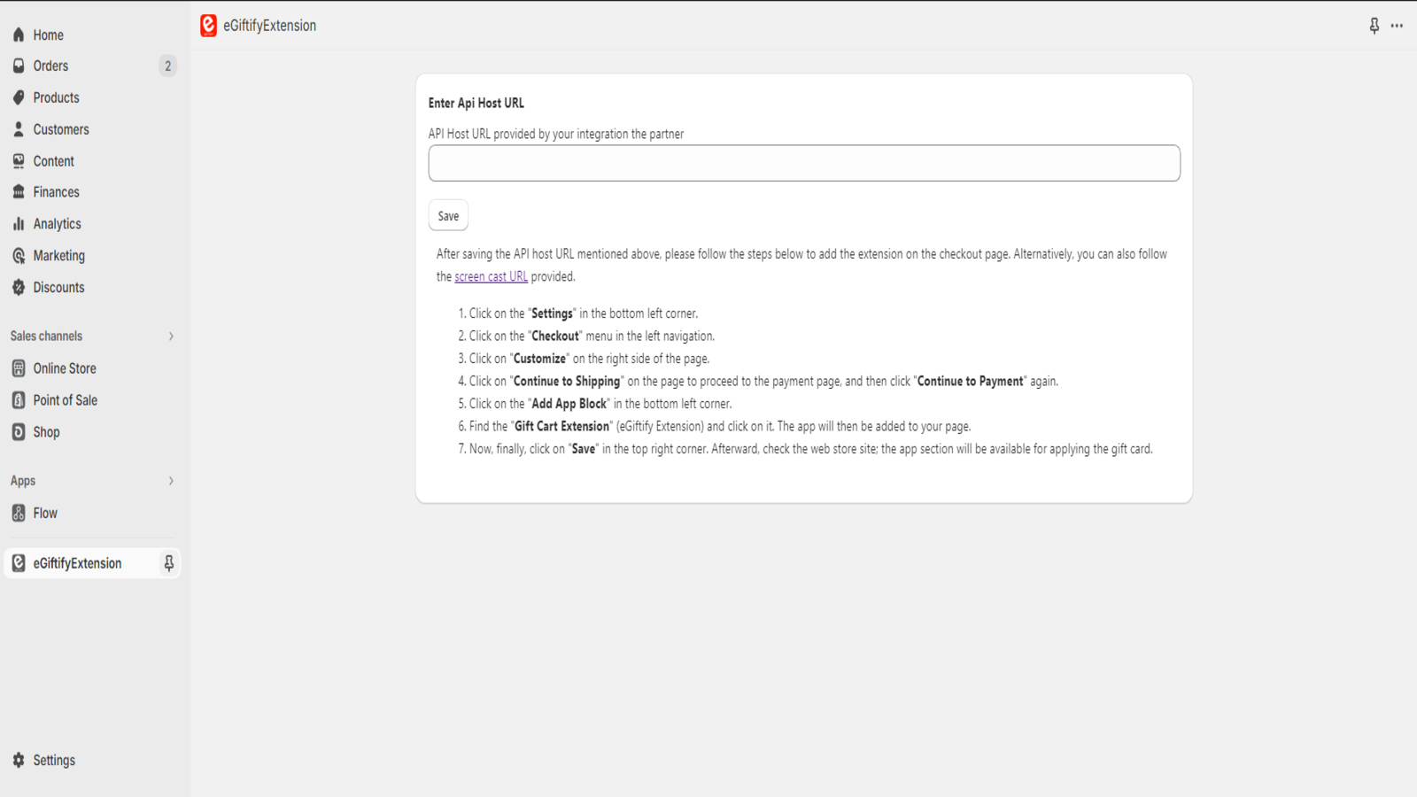Click the Sales channels heading
This screenshot has width=1417, height=797.
[46, 337]
